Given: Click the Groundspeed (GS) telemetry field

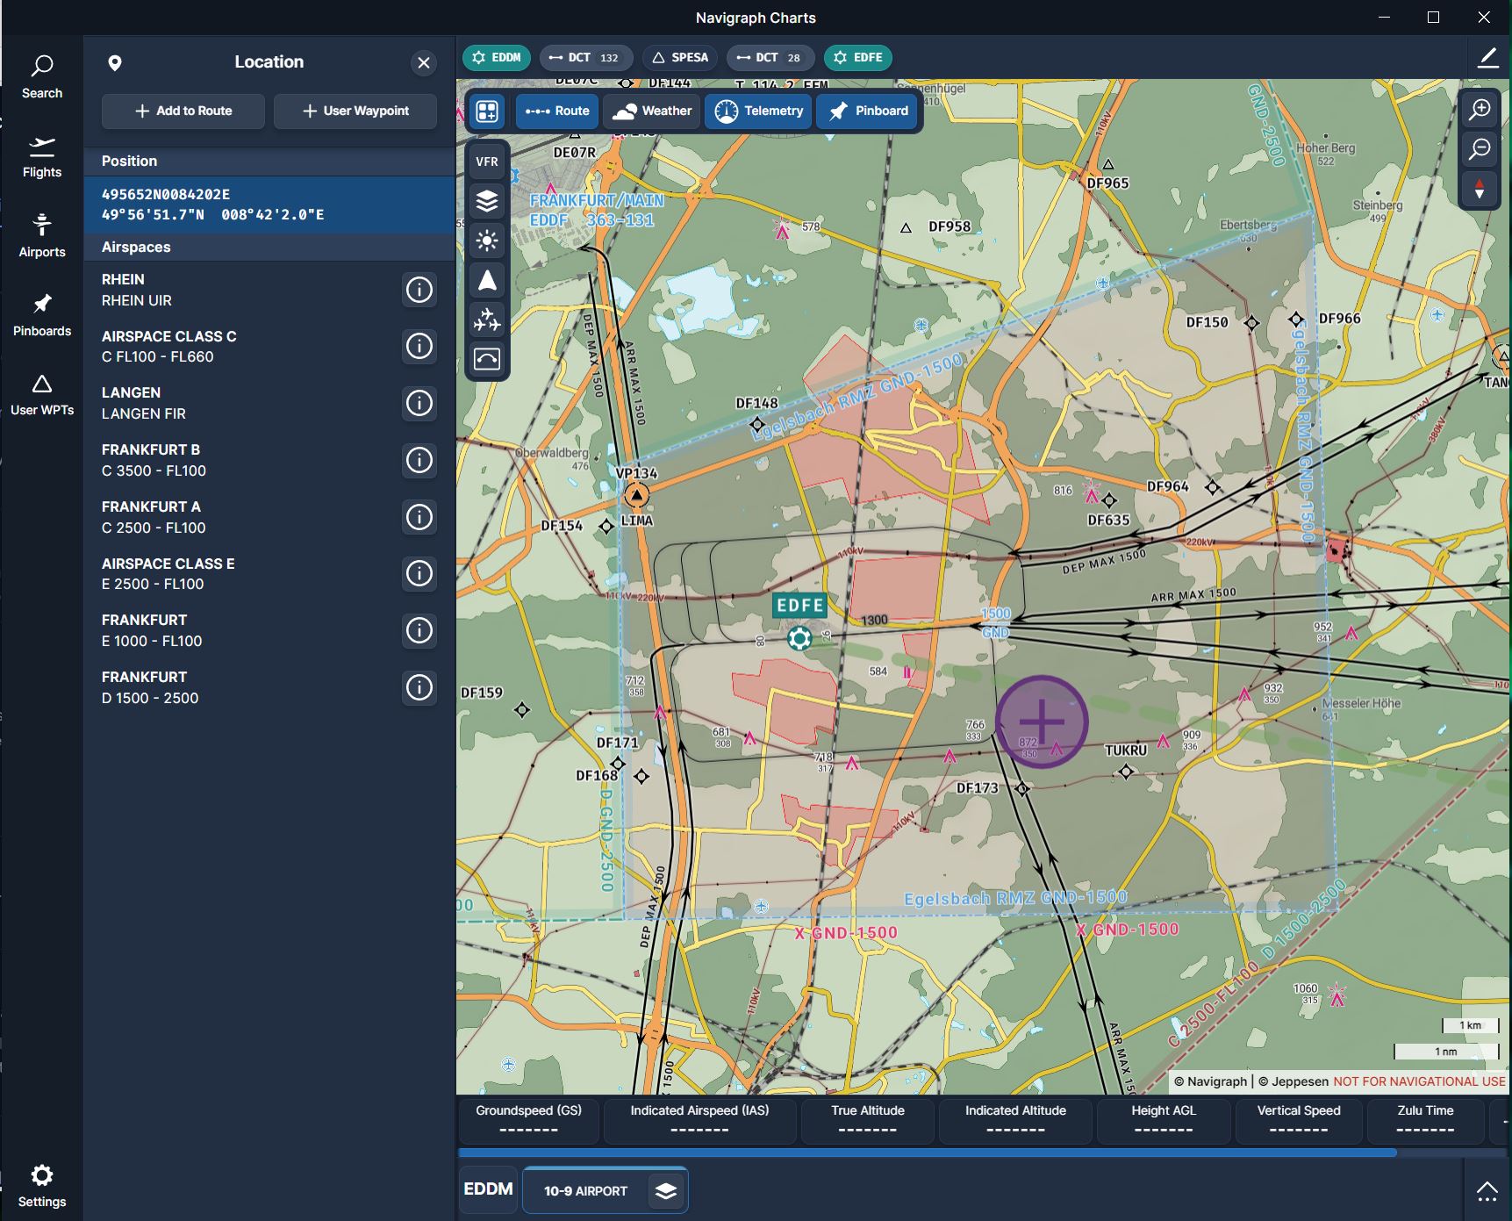Looking at the screenshot, I should [528, 1120].
